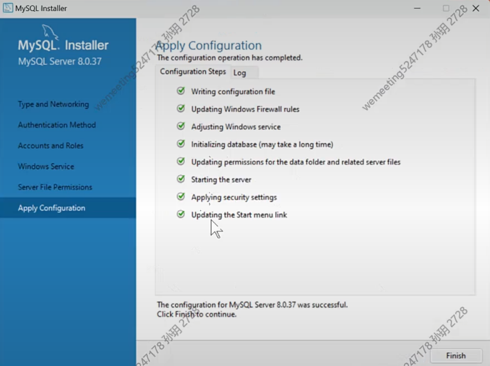Open Type and Networking step in sidebar
Image resolution: width=490 pixels, height=366 pixels.
click(54, 104)
